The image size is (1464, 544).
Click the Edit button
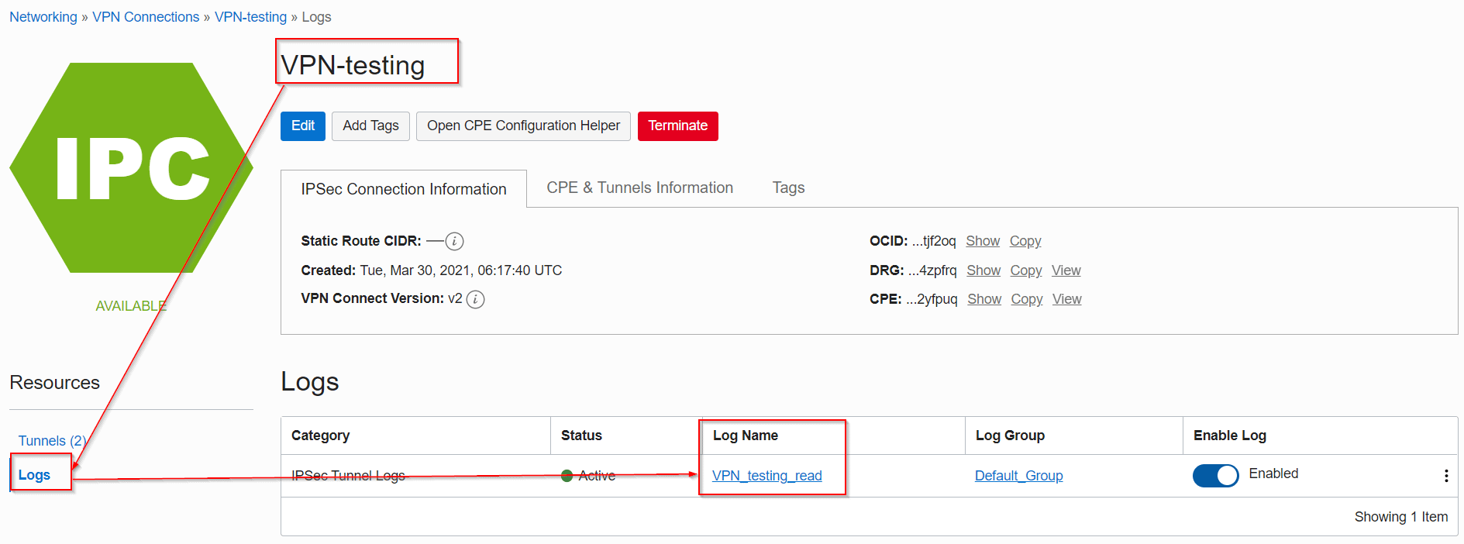(302, 126)
